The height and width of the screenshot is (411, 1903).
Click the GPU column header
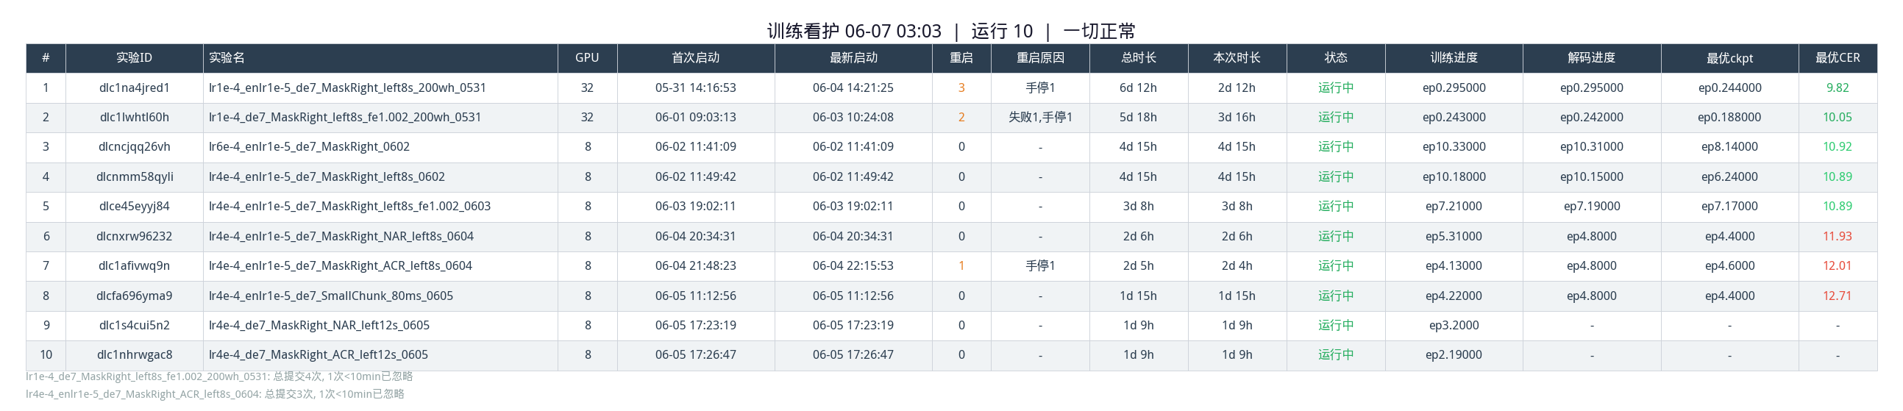pos(587,57)
